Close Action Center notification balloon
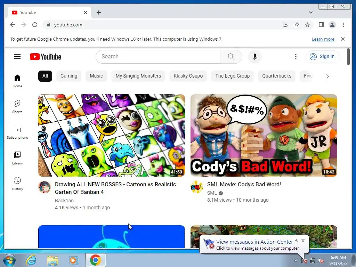Screen dimensions: 356x267 (x=303, y=241)
